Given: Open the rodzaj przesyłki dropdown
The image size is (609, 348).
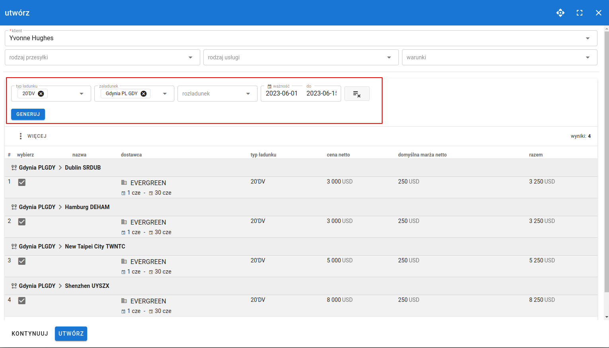Looking at the screenshot, I should [102, 57].
